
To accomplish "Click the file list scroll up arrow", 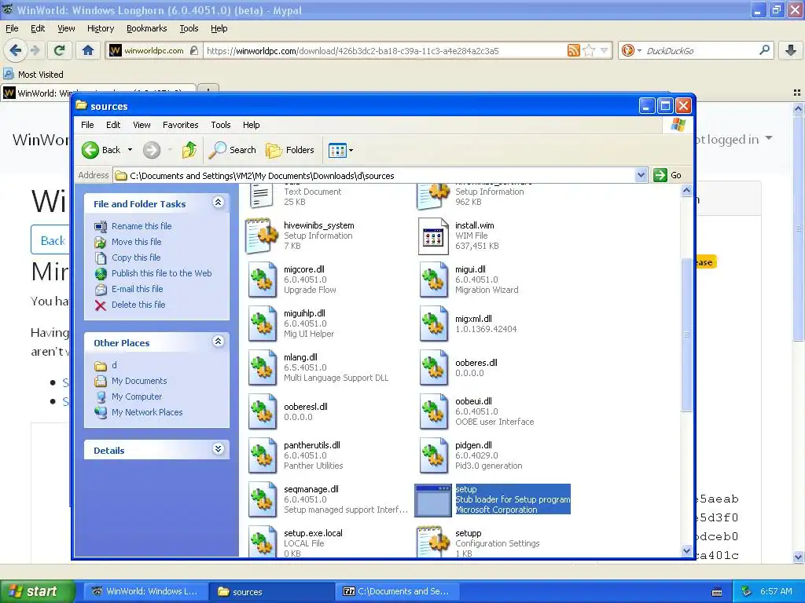I will [686, 191].
